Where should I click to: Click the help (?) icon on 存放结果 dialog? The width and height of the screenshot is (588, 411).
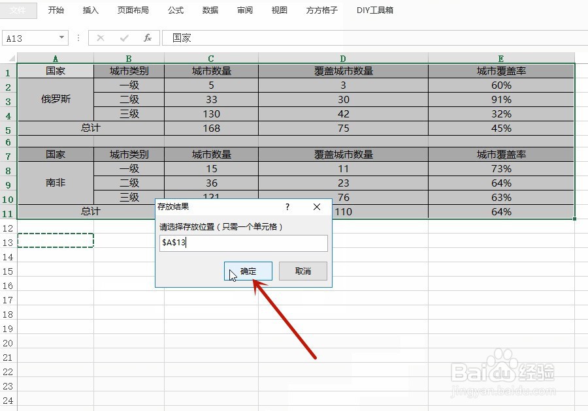[x=287, y=207]
